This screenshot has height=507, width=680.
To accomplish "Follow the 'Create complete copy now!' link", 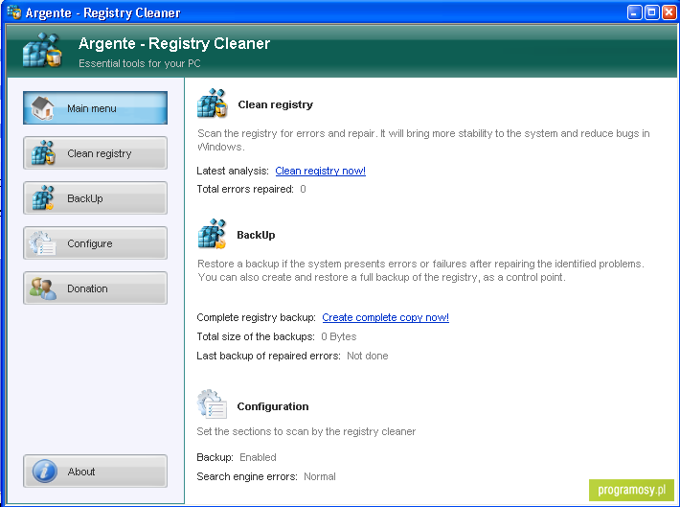I will point(386,317).
